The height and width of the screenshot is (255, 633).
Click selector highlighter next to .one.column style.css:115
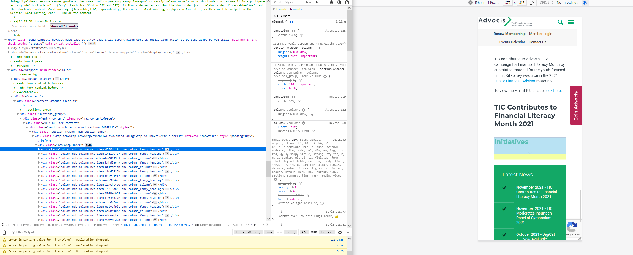[x=294, y=31]
